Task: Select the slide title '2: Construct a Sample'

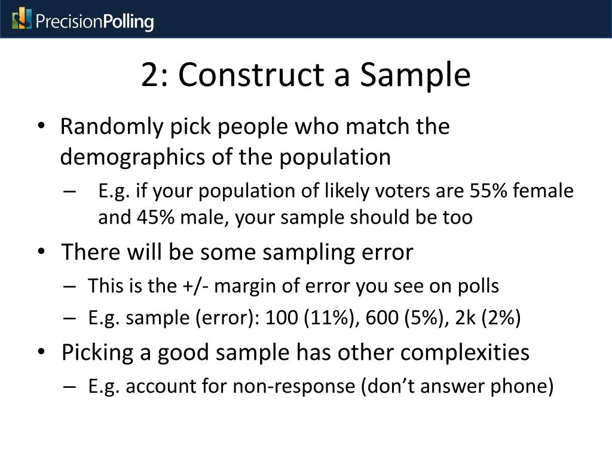Action: [x=305, y=74]
